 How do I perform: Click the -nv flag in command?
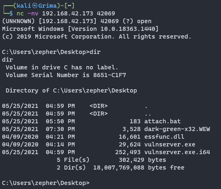tap(33, 13)
